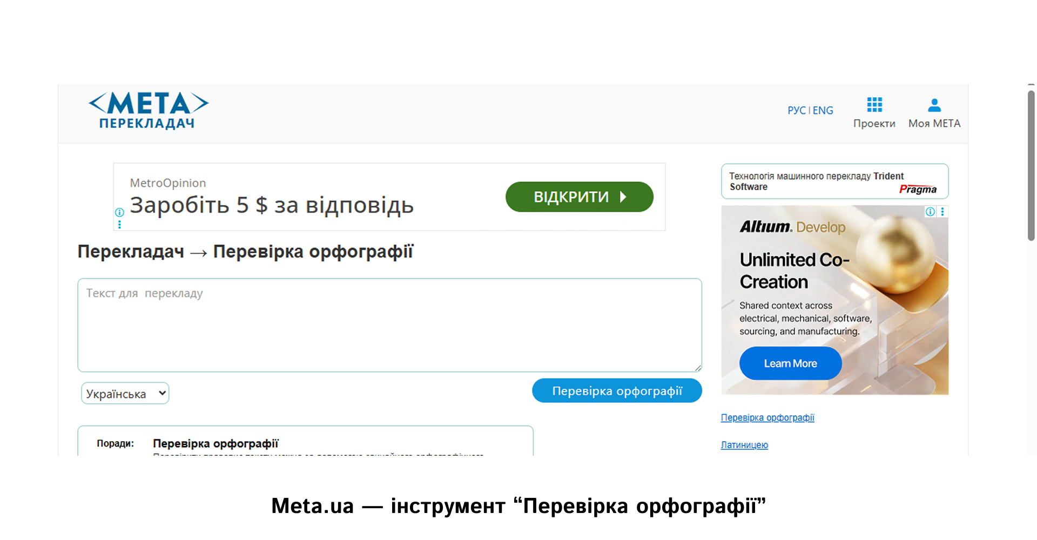Open three-dot options on MetroOpinion ad

119,224
